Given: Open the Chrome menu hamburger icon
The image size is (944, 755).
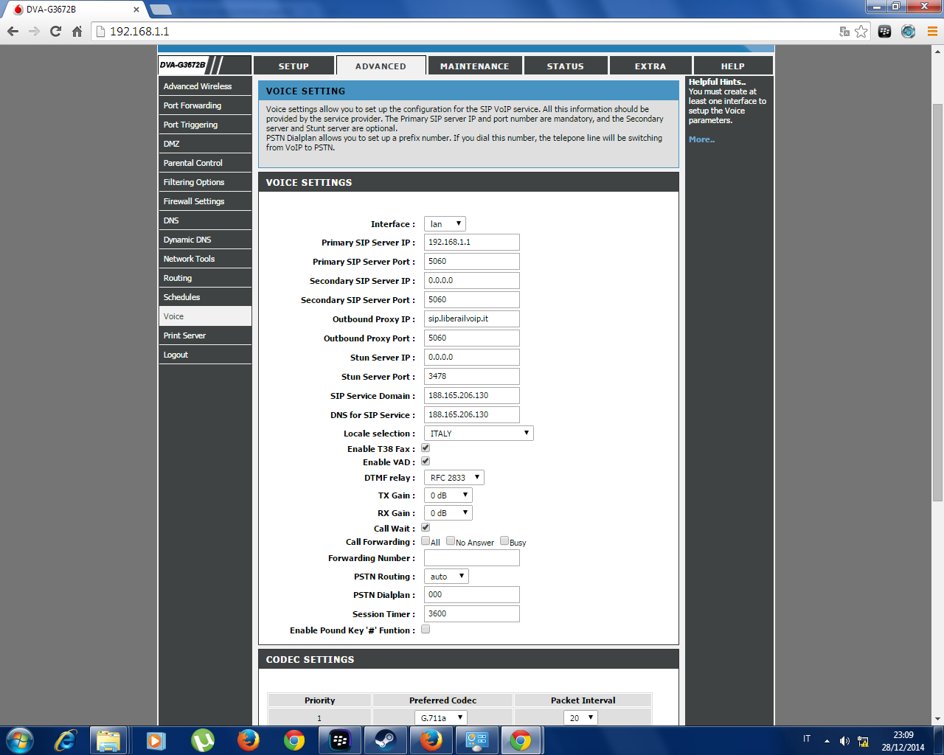Looking at the screenshot, I should click(x=932, y=31).
